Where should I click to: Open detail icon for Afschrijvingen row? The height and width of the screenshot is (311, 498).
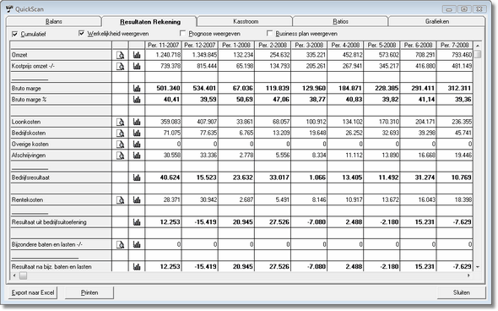120,155
